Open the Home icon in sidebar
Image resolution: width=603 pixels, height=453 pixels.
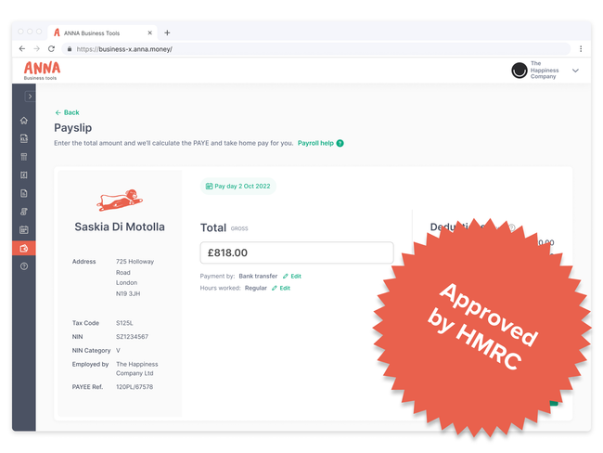pyautogui.click(x=24, y=121)
